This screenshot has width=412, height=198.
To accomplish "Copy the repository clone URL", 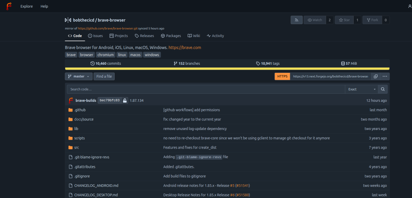I will coord(375,76).
